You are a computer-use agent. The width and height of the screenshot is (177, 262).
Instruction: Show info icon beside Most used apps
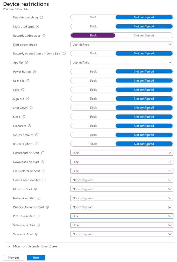pos(38,26)
